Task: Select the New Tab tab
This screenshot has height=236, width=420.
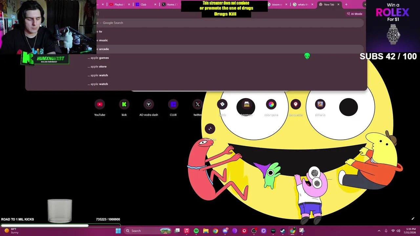Action: (x=329, y=5)
